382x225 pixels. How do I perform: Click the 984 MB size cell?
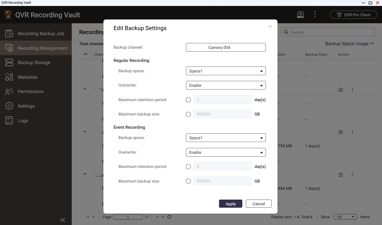[285, 188]
